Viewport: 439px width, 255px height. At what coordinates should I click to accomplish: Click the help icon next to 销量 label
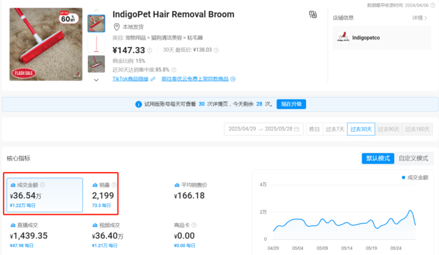[x=114, y=185]
